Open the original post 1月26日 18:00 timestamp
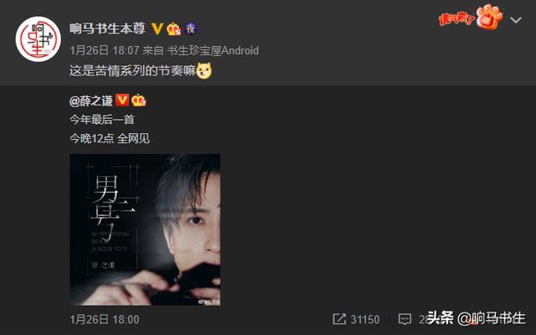 (104, 320)
